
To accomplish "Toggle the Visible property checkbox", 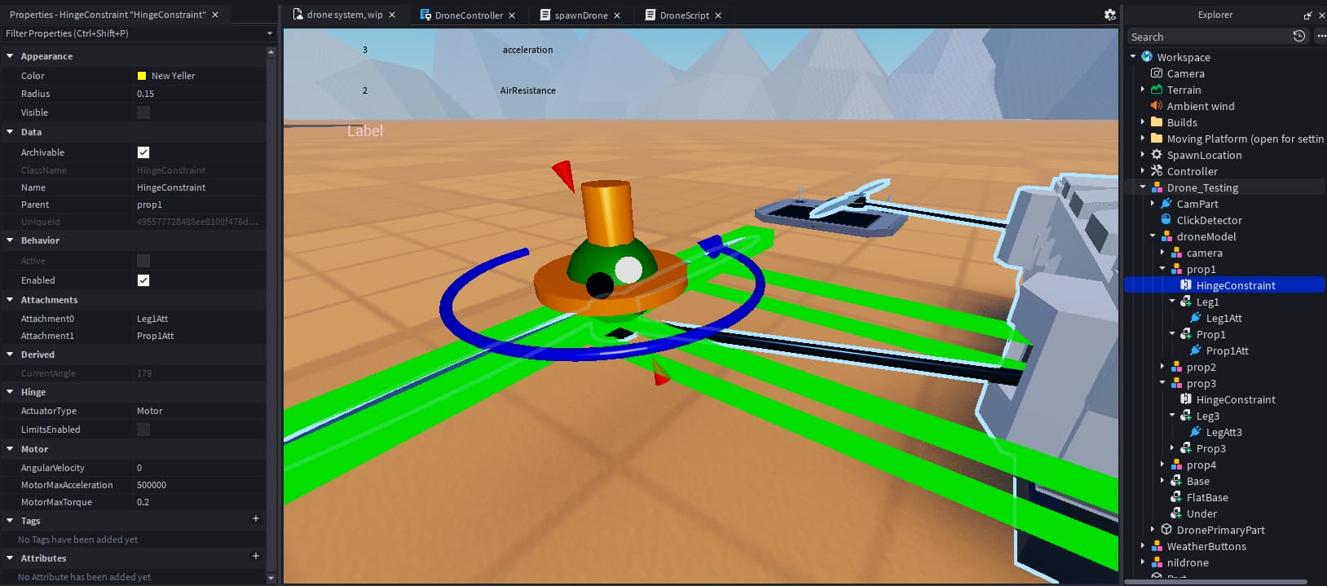I will click(143, 112).
